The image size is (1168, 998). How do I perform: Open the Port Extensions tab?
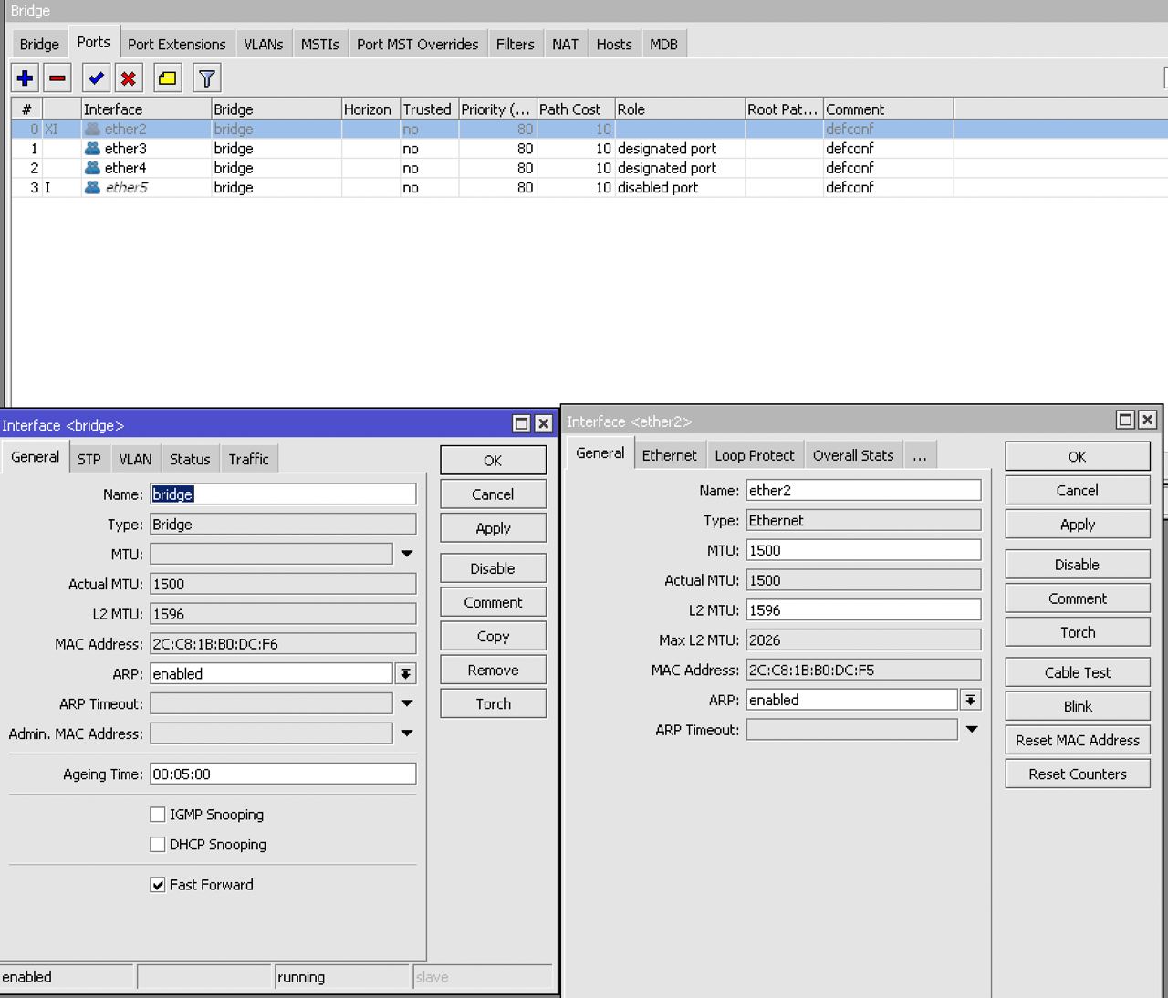[177, 44]
